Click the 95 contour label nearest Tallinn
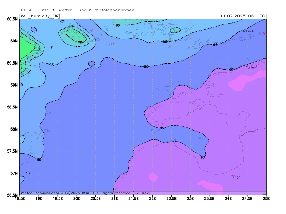Image resolution: width=286 pixels, height=214 pixels. [x=231, y=70]
